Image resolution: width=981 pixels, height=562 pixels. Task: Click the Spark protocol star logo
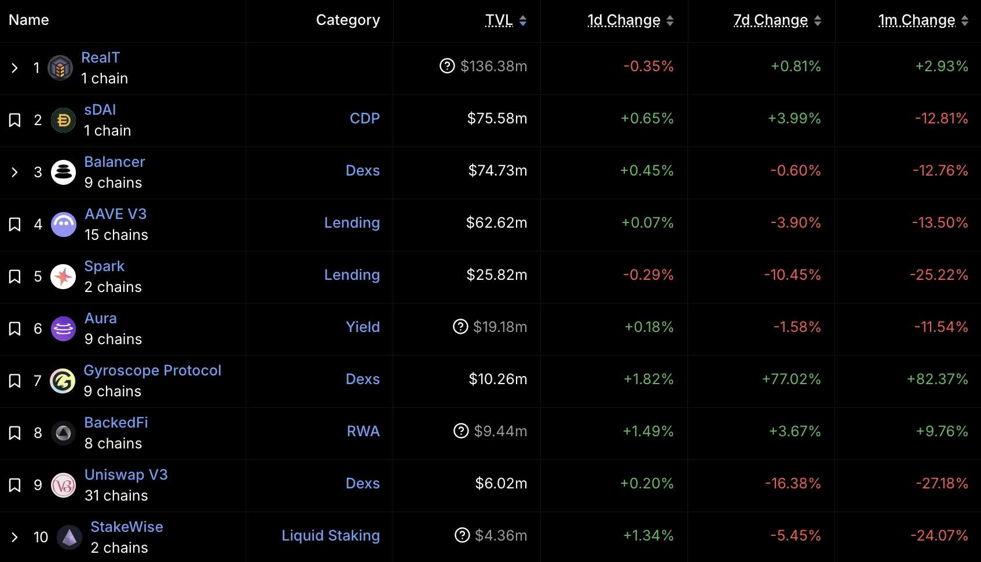click(63, 277)
